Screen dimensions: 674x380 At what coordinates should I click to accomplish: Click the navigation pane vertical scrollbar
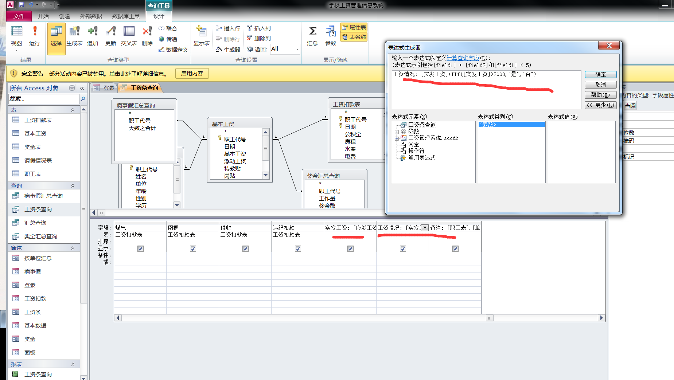click(x=83, y=208)
